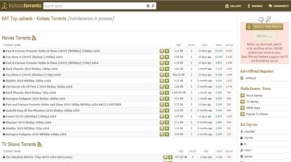Click the Protect Your Privacy button
This screenshot has width=291, height=162.
(x=264, y=27)
